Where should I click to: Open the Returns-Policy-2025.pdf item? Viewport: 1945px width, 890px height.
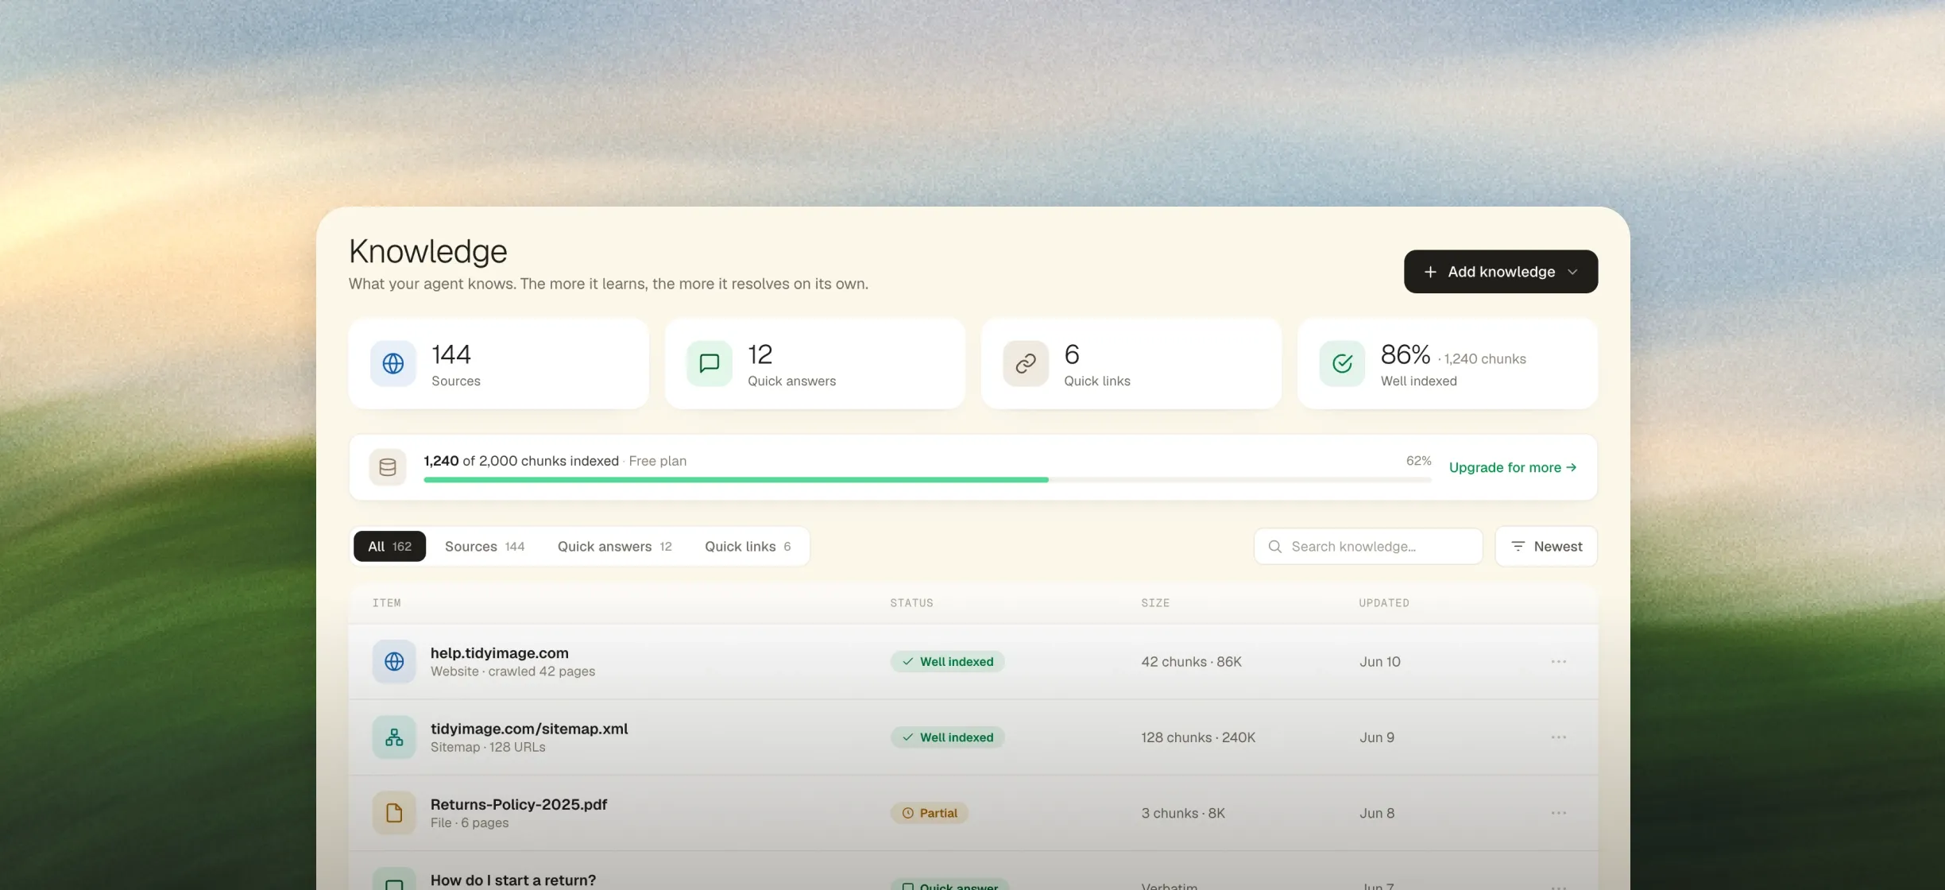click(x=519, y=804)
